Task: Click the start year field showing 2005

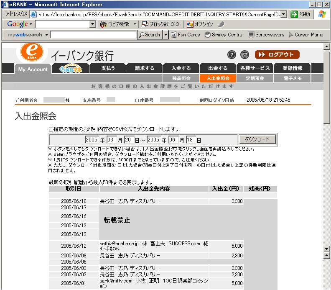Action: click(x=92, y=140)
